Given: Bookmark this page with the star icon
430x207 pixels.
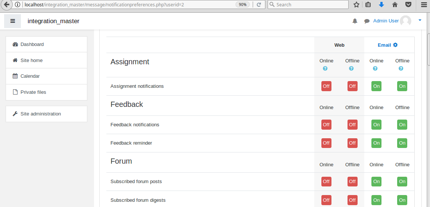Looking at the screenshot, I should (x=356, y=4).
